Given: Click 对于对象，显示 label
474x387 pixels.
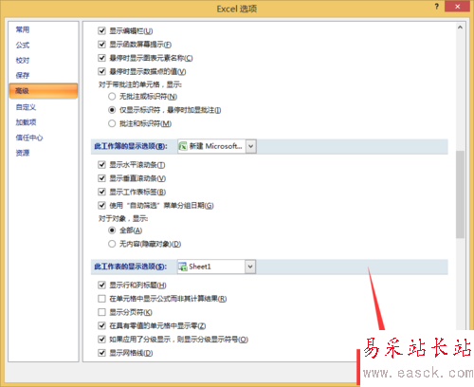Looking at the screenshot, I should [123, 218].
